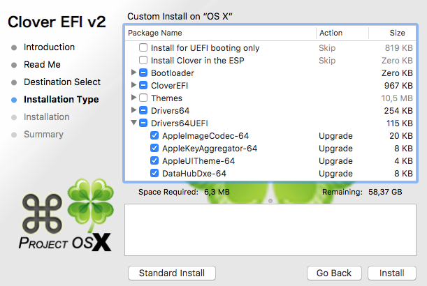The image size is (427, 286).
Task: Toggle the CloverEFI mixed-state checkbox
Action: (x=143, y=85)
